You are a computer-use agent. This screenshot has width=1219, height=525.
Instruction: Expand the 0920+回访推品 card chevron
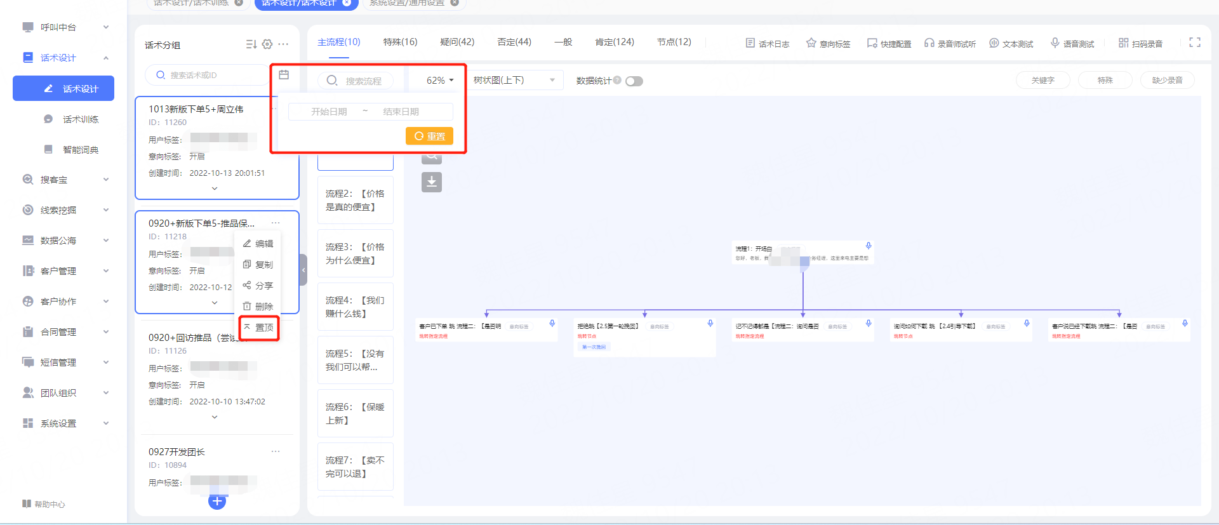pyautogui.click(x=215, y=417)
